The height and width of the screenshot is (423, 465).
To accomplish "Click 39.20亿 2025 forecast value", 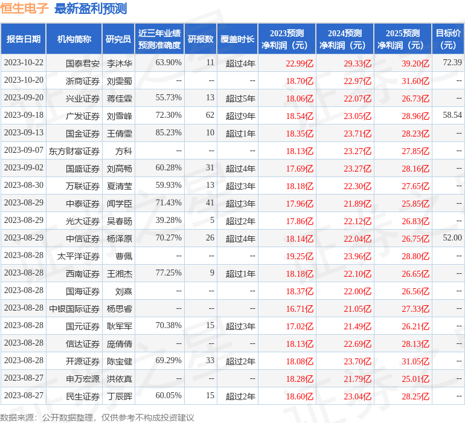I will [x=415, y=63].
